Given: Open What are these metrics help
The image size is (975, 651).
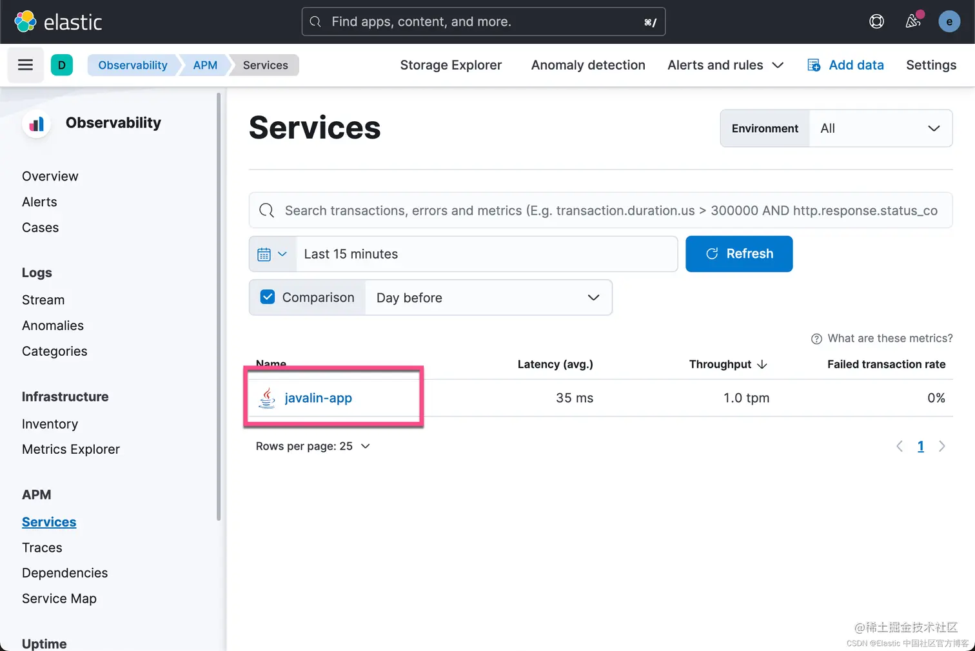Looking at the screenshot, I should (890, 338).
